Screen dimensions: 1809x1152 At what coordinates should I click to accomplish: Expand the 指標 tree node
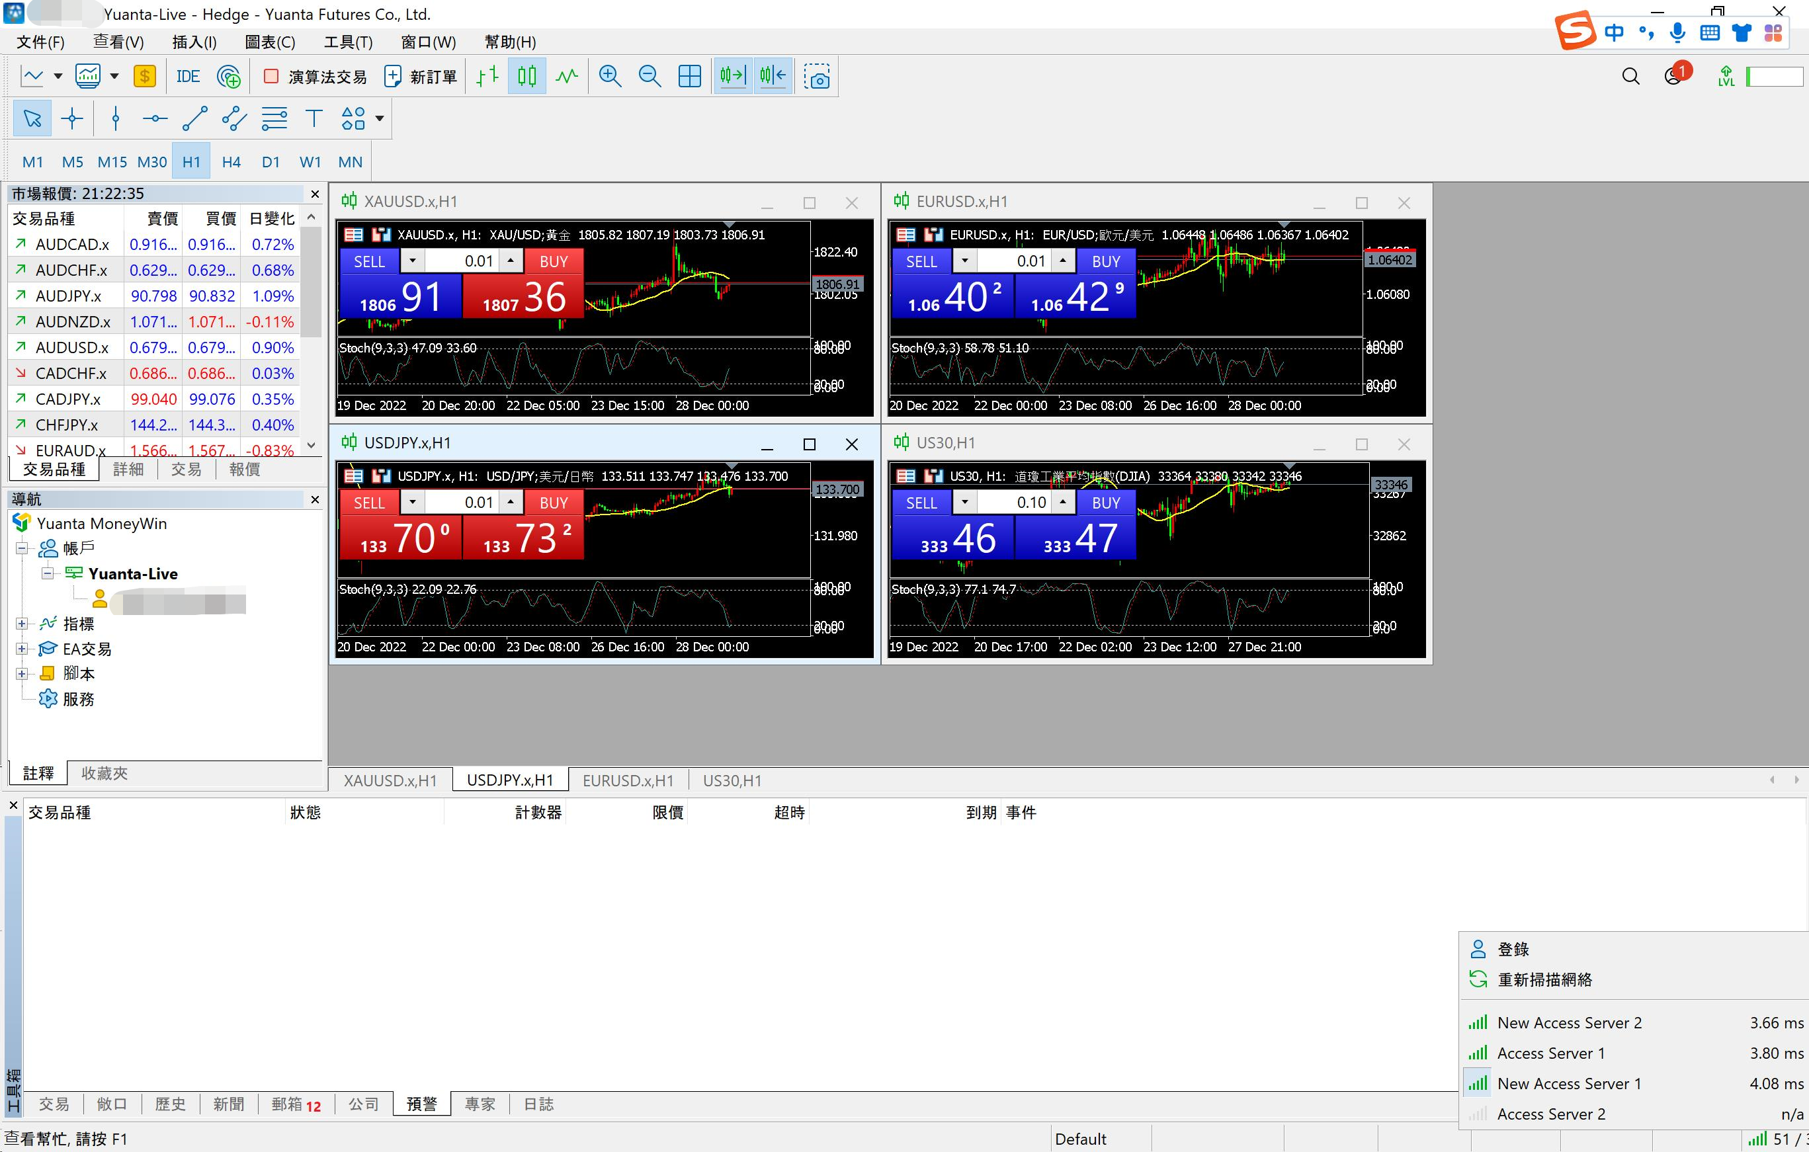pyautogui.click(x=22, y=624)
